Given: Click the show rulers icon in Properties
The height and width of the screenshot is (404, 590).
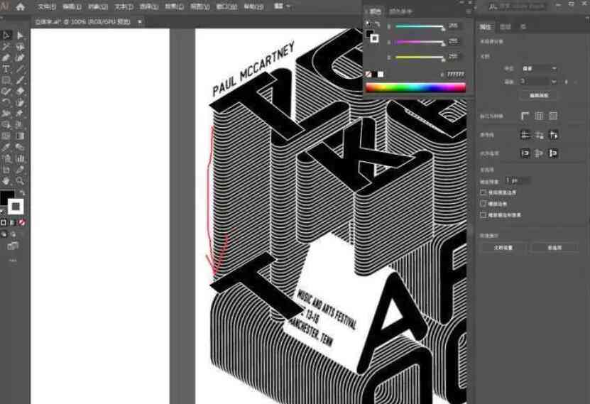Looking at the screenshot, I should coord(525,116).
